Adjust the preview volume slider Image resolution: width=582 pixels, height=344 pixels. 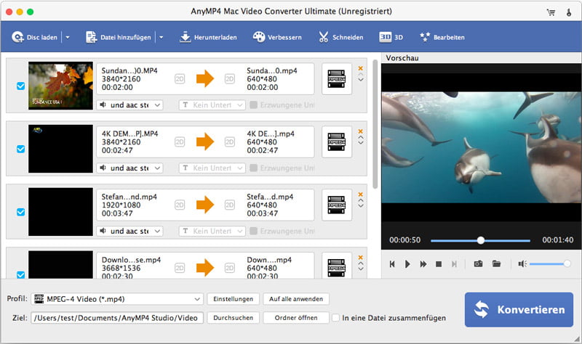[x=550, y=263]
